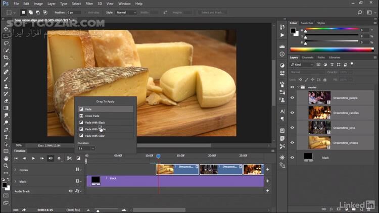The height and width of the screenshot is (213, 379).
Task: Select the Zoom tool
Action: click(6, 166)
